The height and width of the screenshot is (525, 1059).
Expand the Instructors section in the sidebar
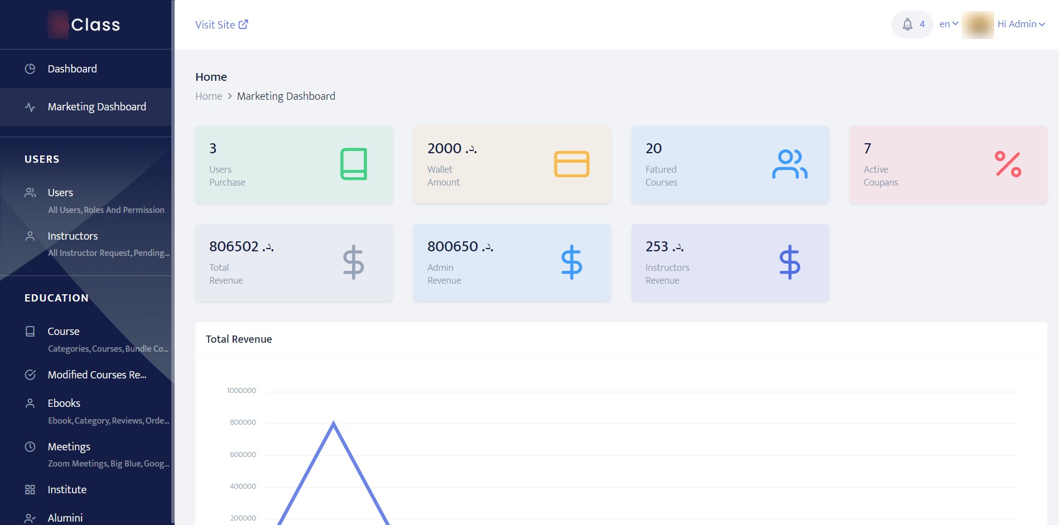pos(73,236)
